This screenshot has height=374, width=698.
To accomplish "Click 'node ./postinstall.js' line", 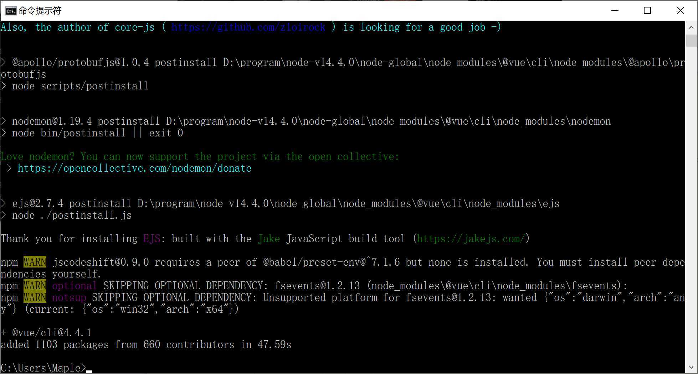I will point(66,215).
